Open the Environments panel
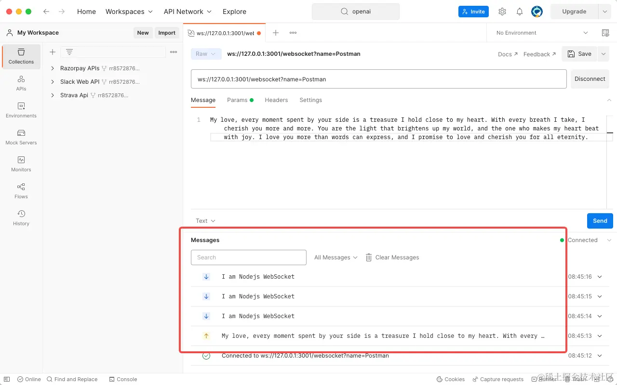 21,111
